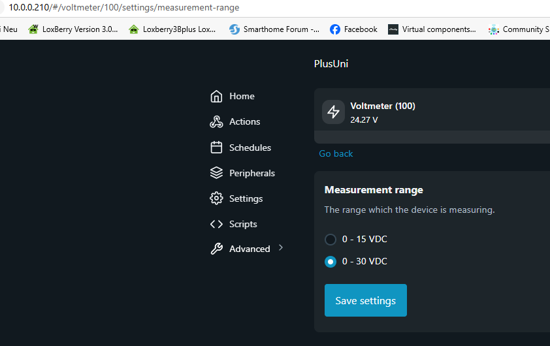Open the Peripherals menu item

click(251, 173)
